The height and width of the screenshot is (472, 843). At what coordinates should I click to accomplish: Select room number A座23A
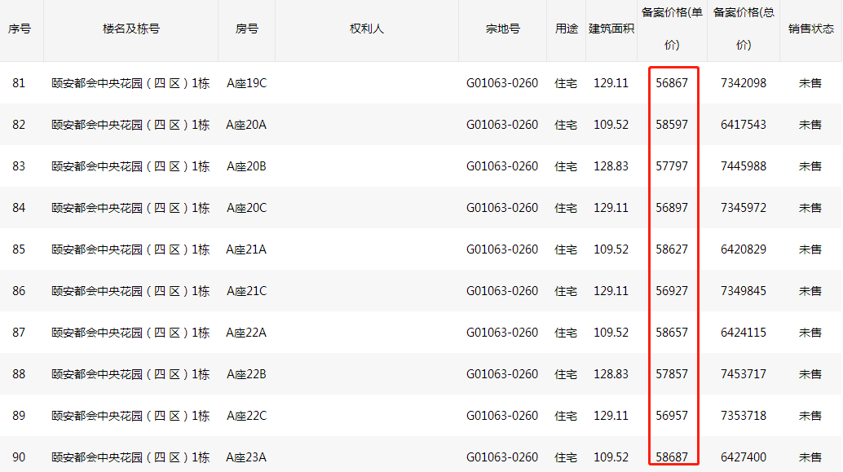[x=246, y=457]
